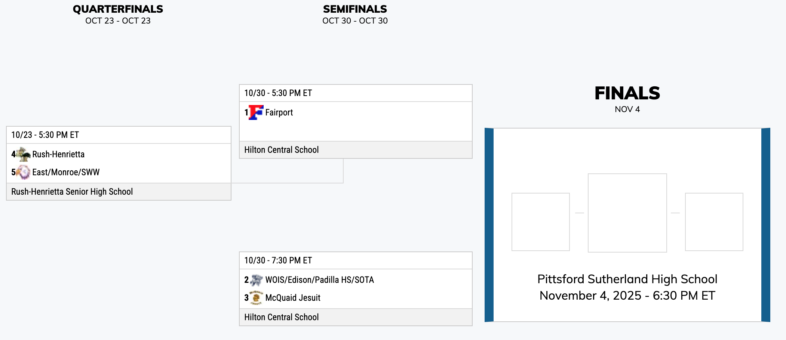Click the right finalist box in Finals
786x340 pixels.
click(714, 222)
